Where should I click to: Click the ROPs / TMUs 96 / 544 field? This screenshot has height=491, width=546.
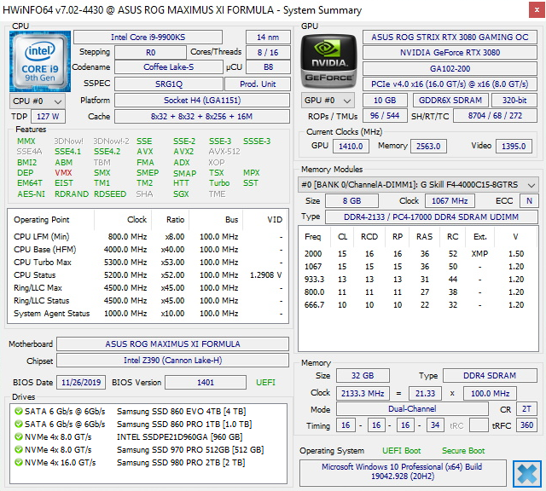point(385,116)
